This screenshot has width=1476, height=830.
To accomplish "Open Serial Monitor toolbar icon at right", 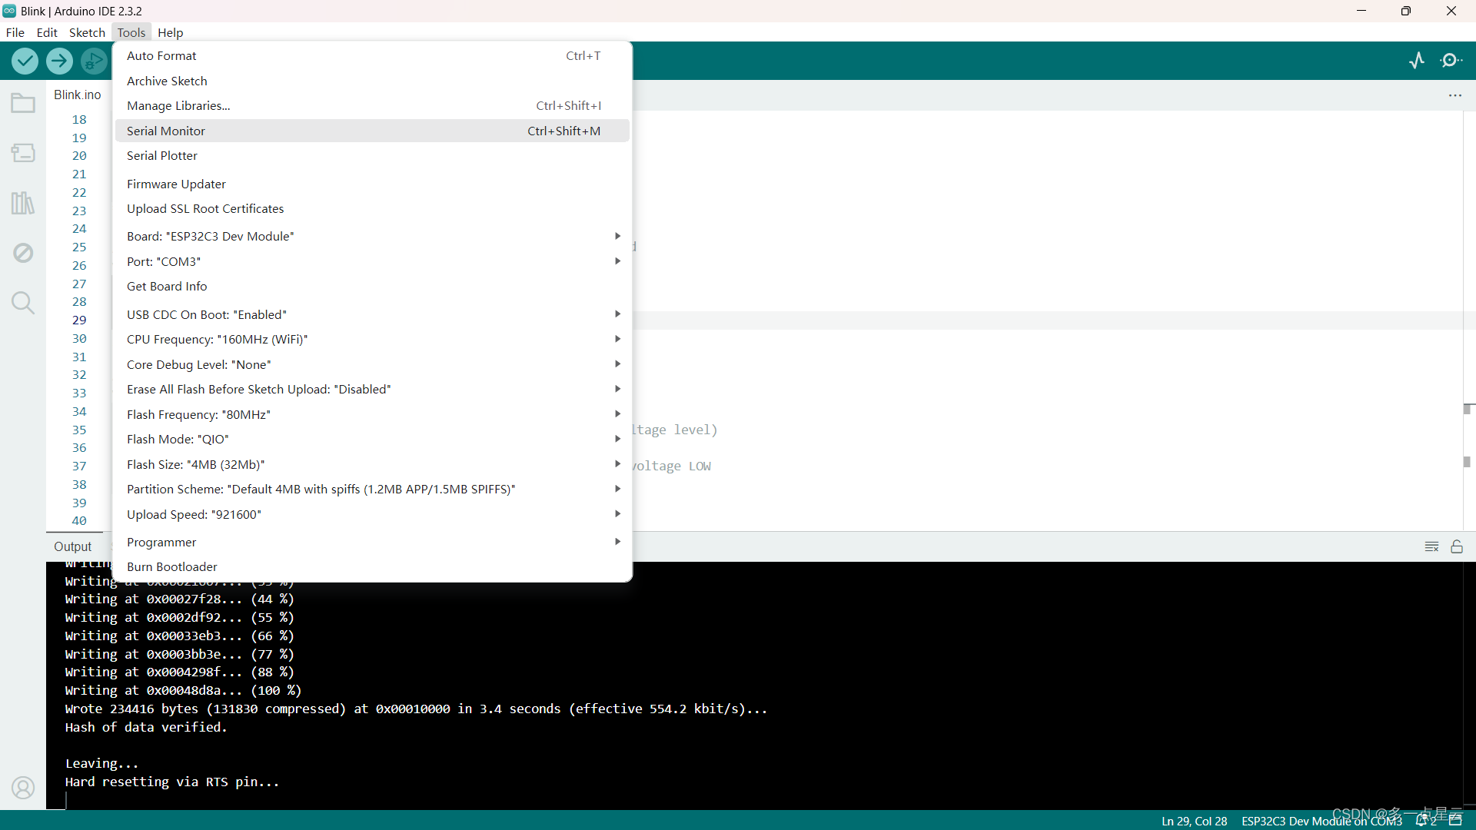I will [x=1451, y=61].
